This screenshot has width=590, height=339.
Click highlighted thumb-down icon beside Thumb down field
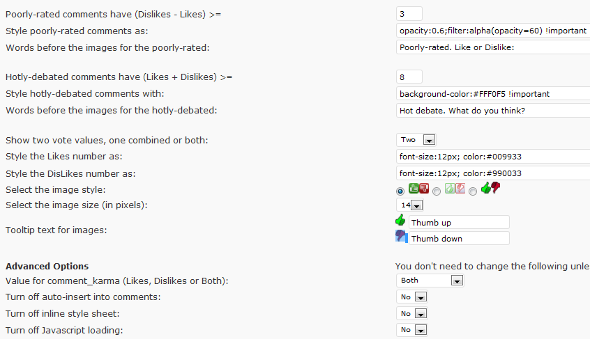click(x=402, y=237)
